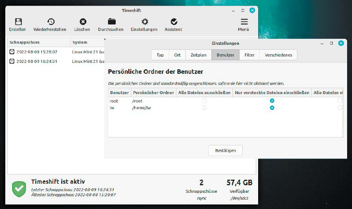Image resolution: width=352 pixels, height=209 pixels.
Task: Switch to the Typ tab
Action: (x=160, y=55)
